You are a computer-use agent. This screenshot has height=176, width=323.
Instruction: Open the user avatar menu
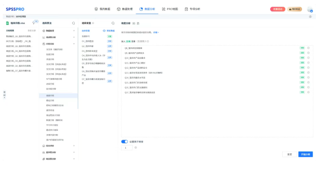[309, 9]
